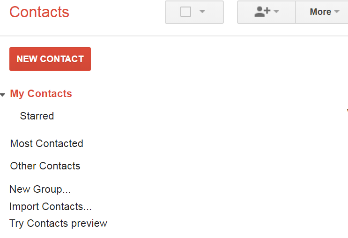Open the Import Contacts... link
This screenshot has height=238, width=348.
pos(51,206)
